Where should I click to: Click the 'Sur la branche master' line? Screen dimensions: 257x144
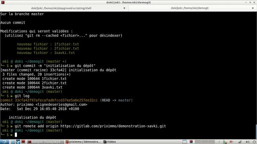tap(22, 14)
